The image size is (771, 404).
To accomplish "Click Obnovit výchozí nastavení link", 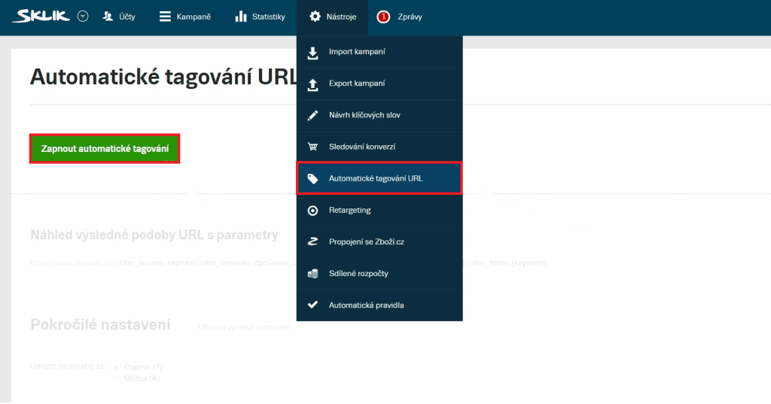I will 244,327.
